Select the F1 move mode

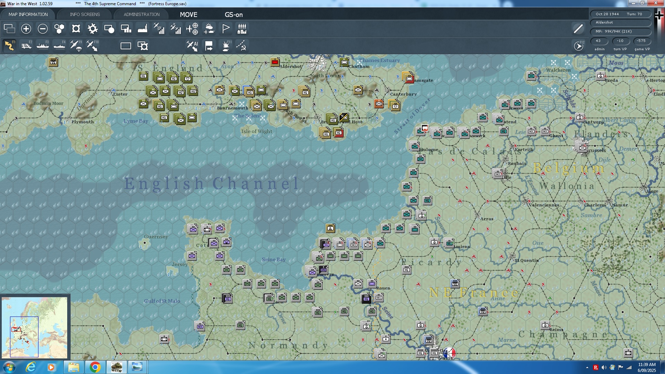pos(9,46)
